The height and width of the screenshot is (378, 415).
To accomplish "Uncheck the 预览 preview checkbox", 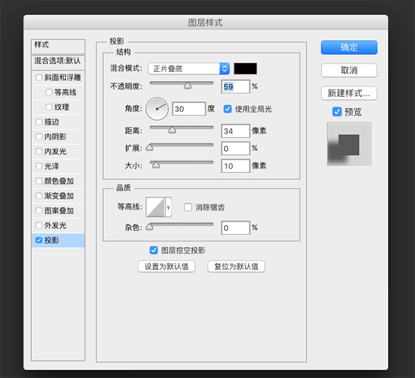I will pyautogui.click(x=337, y=111).
